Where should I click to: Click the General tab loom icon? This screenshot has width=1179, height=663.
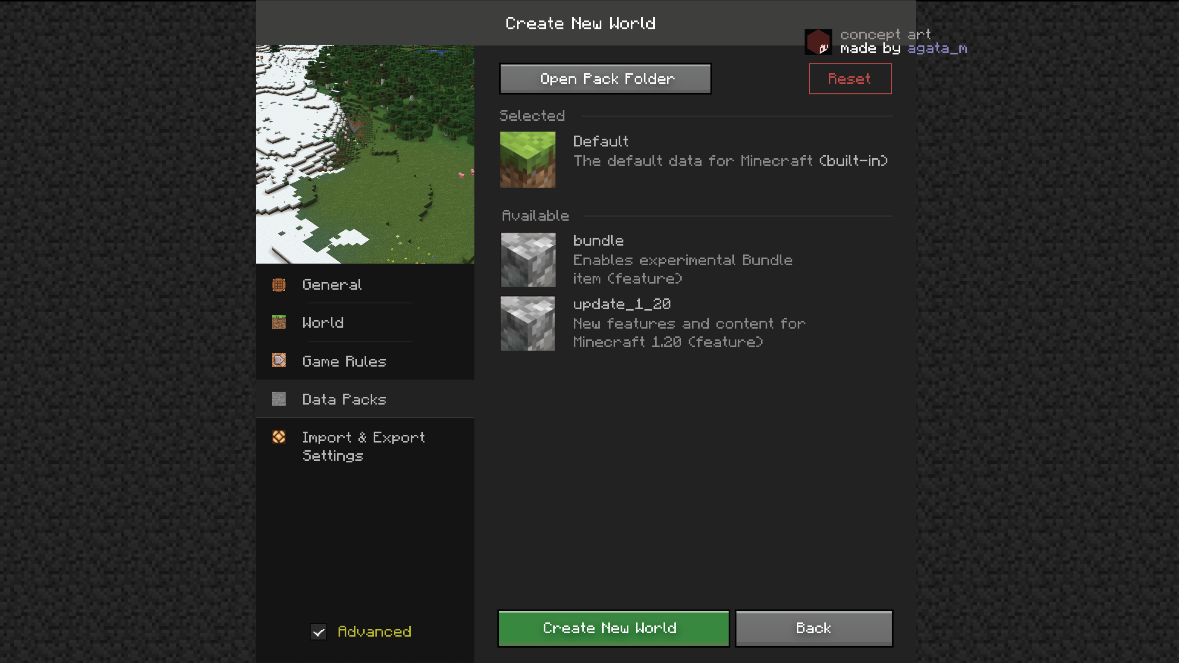point(278,285)
